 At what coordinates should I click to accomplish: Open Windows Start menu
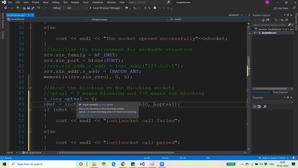point(4,164)
